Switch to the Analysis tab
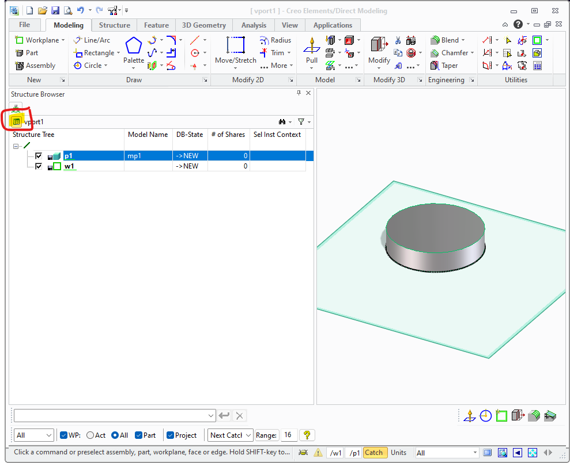 pos(253,25)
